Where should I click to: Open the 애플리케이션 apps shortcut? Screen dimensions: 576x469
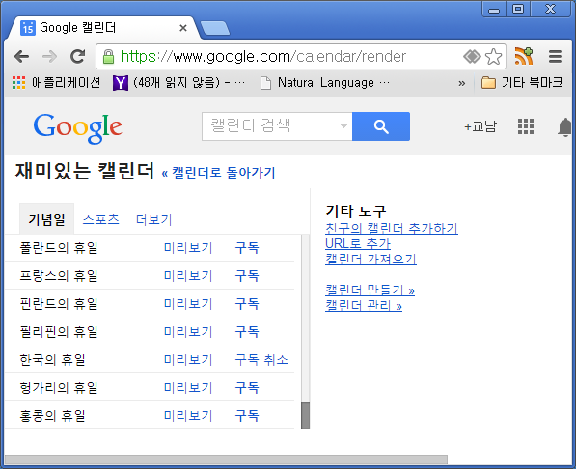(56, 83)
